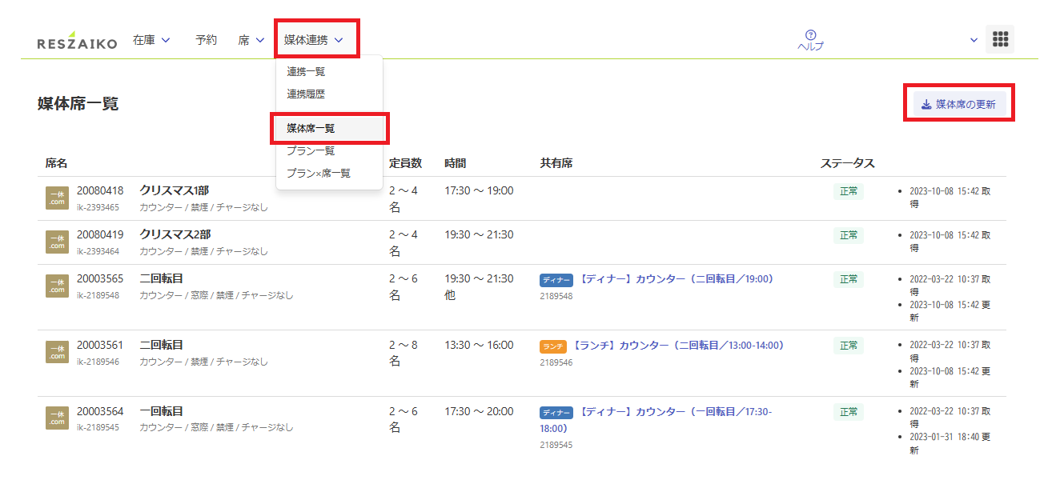
Task: Click the 一休.com icon on the 一回転目 row
Action: tap(56, 418)
